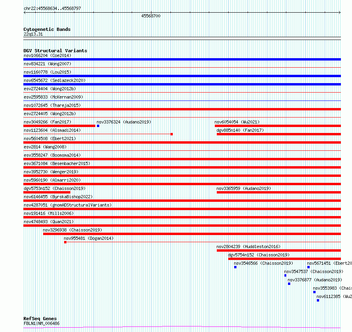Click the DGV Structural Variants track heading

coord(55,51)
